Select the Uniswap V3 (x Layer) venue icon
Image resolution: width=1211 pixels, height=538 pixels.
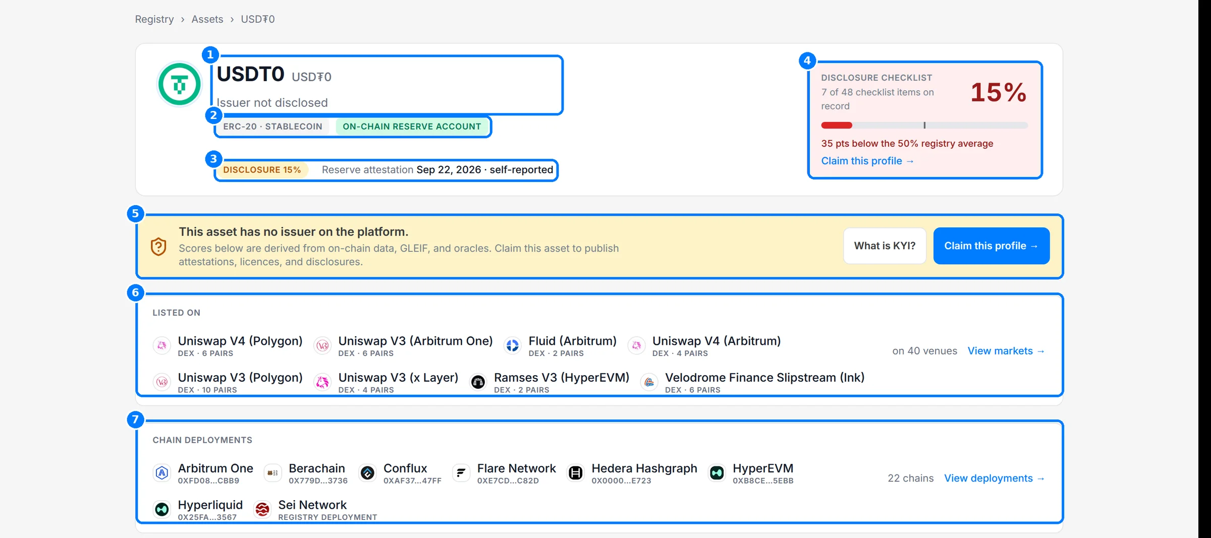pyautogui.click(x=322, y=382)
